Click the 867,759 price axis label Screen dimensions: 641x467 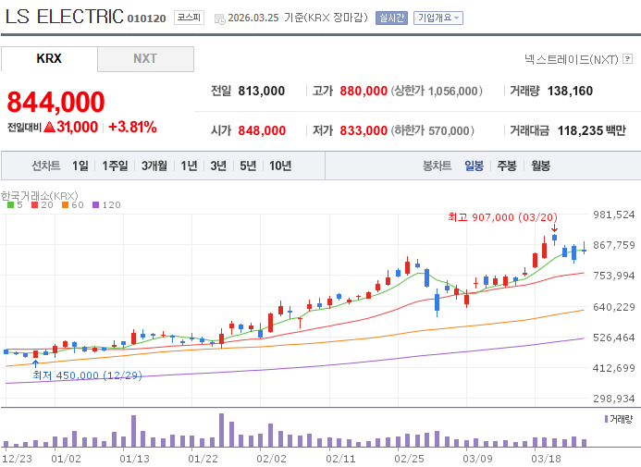click(x=614, y=245)
